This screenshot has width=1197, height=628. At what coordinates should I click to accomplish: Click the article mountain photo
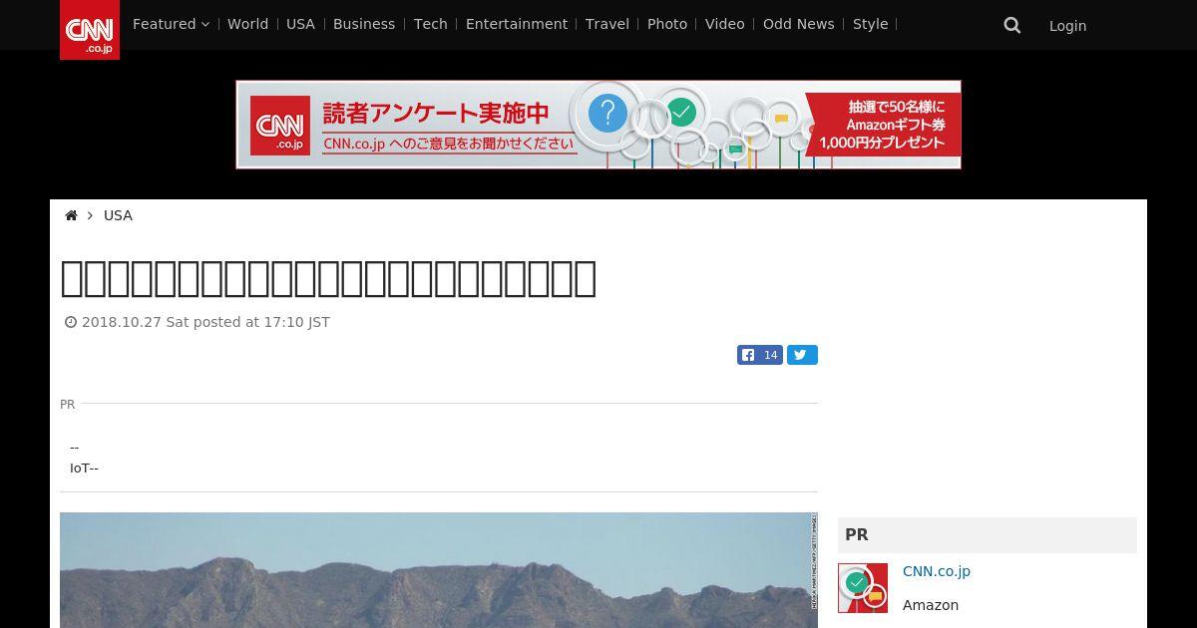tap(439, 570)
